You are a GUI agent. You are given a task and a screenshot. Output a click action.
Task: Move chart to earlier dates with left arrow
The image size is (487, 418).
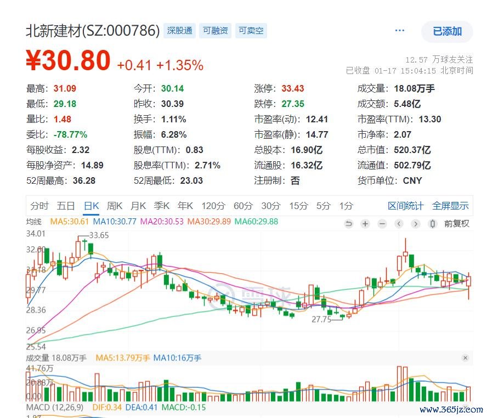coord(399,224)
